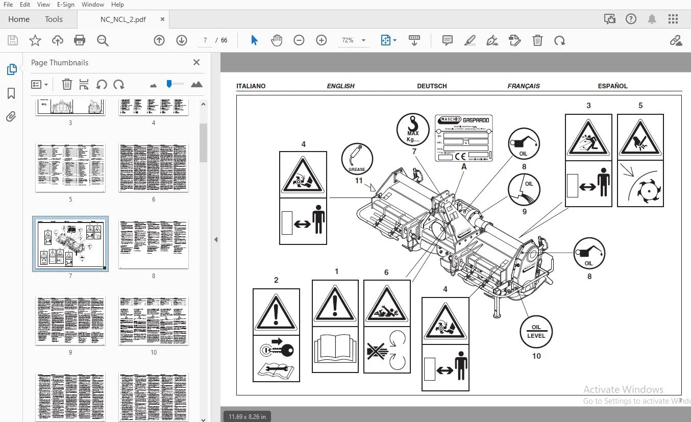691x422 pixels.
Task: Select the page 5 thumbnail
Action: [x=70, y=167]
